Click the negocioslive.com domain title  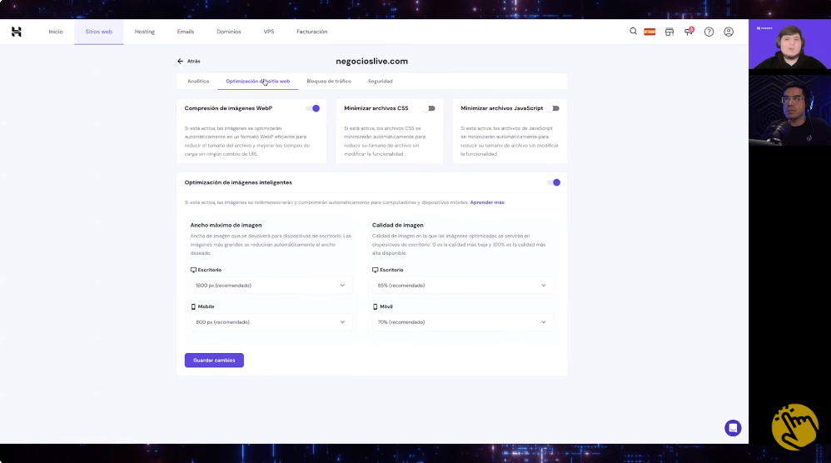click(372, 62)
